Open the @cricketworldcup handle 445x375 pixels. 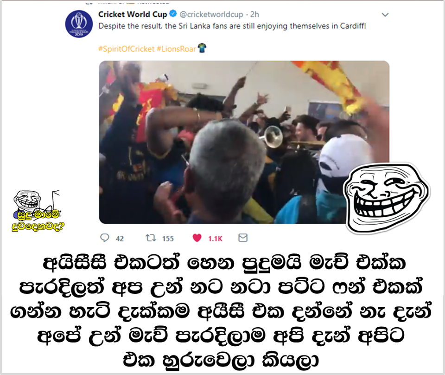211,14
